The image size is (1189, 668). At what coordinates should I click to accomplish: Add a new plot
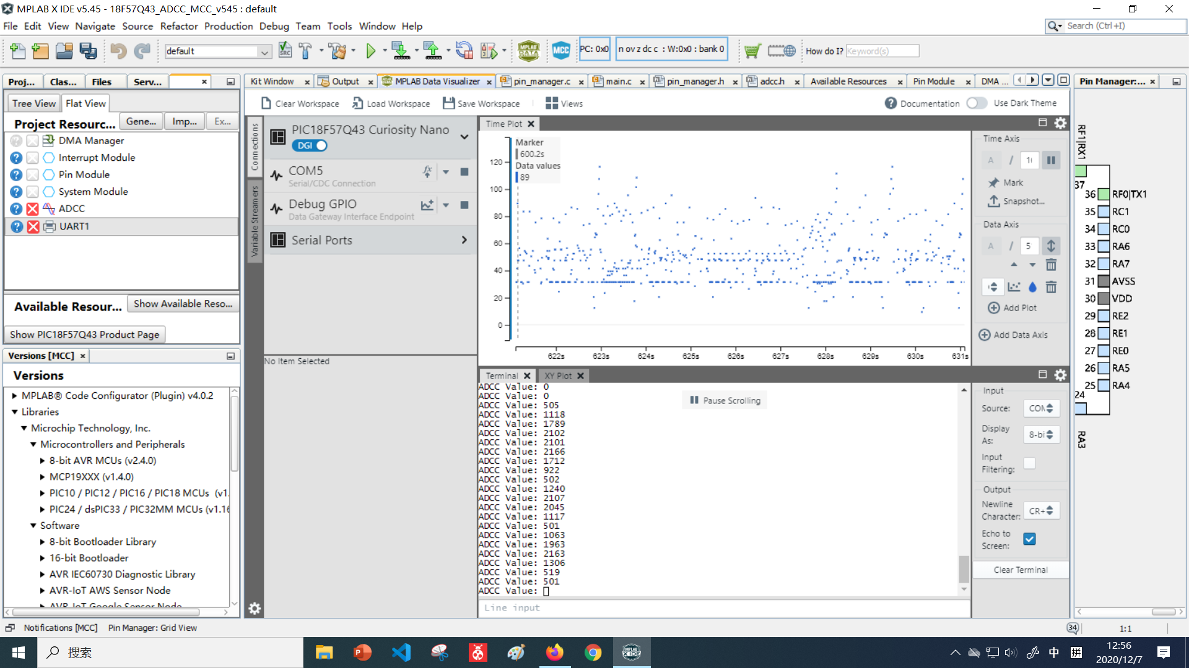pyautogui.click(x=1012, y=307)
